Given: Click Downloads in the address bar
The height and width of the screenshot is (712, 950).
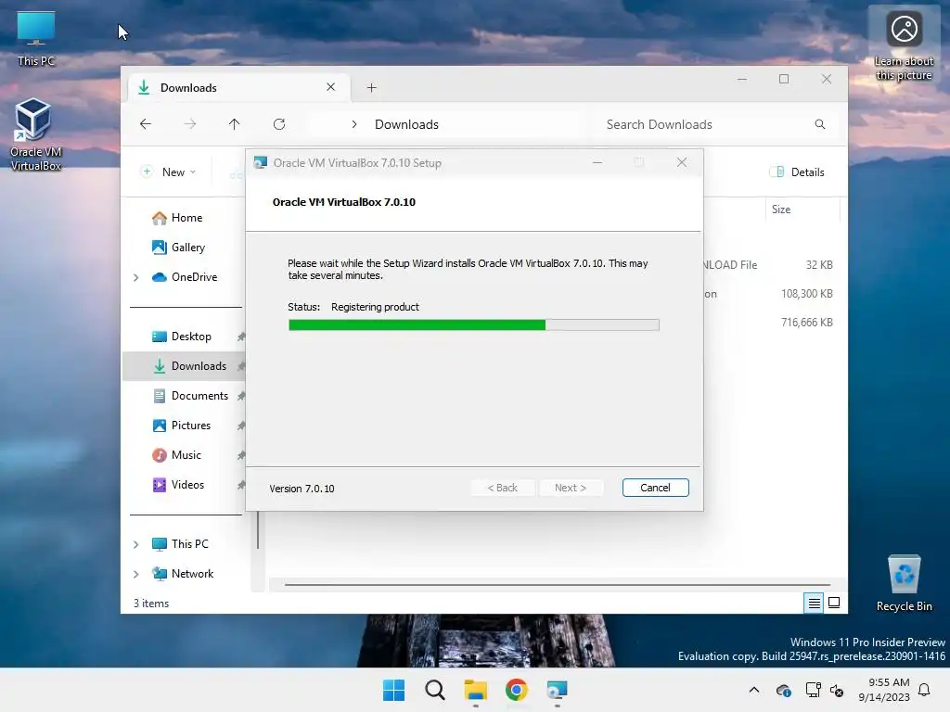Looking at the screenshot, I should point(406,124).
